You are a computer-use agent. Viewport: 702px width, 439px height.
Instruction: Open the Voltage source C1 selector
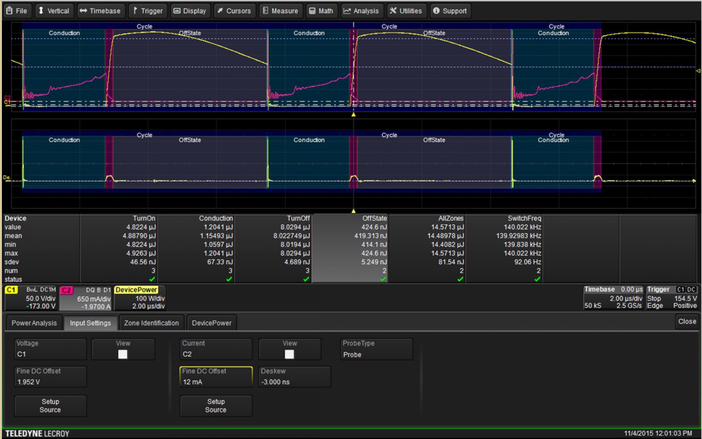pos(50,350)
